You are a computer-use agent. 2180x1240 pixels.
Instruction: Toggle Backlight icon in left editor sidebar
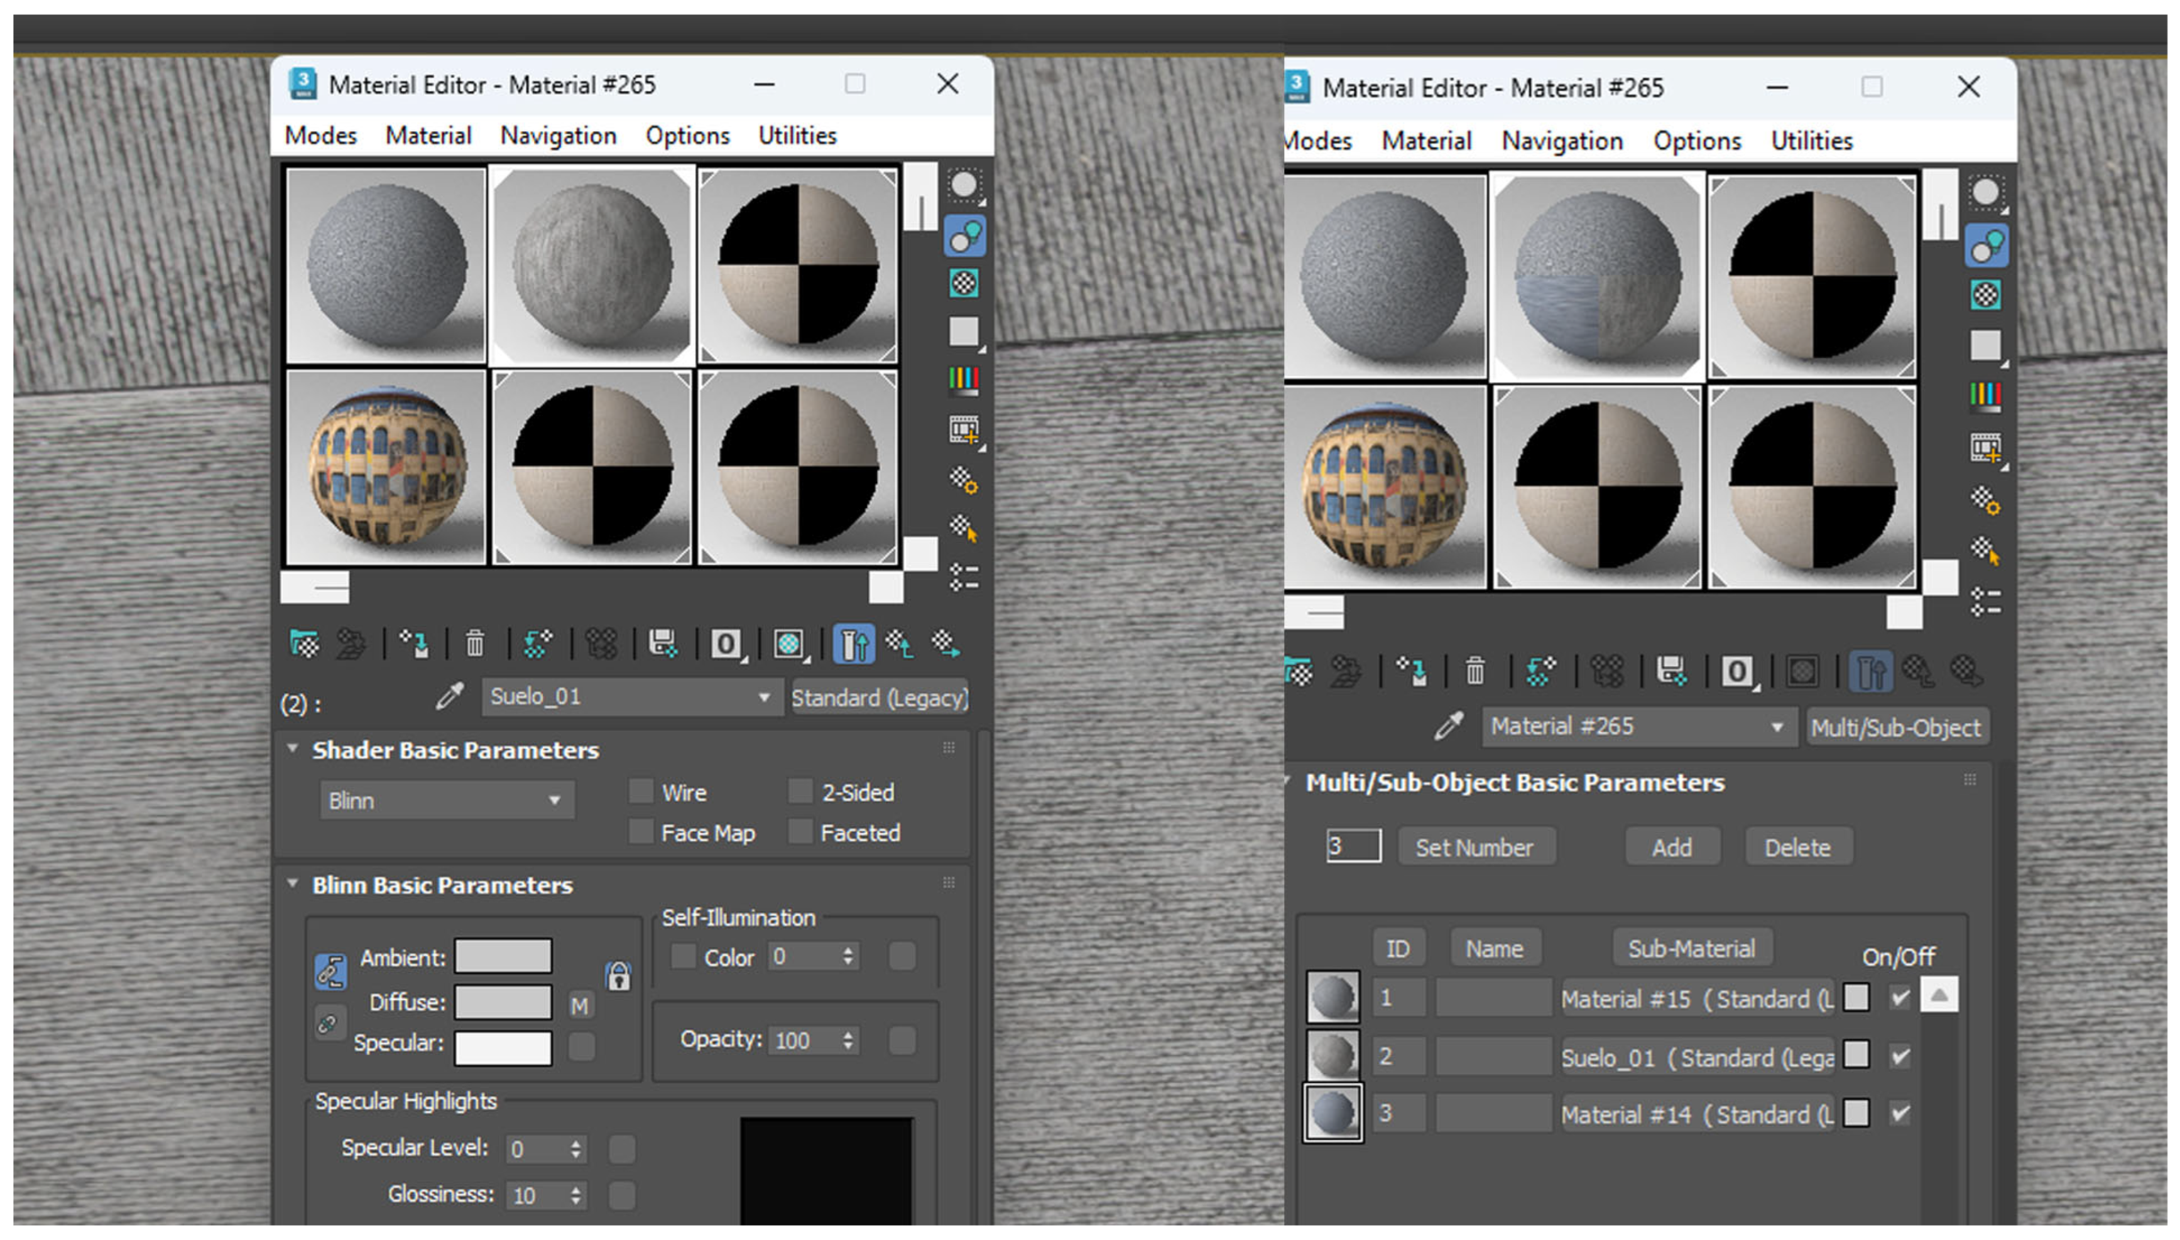pyautogui.click(x=964, y=236)
